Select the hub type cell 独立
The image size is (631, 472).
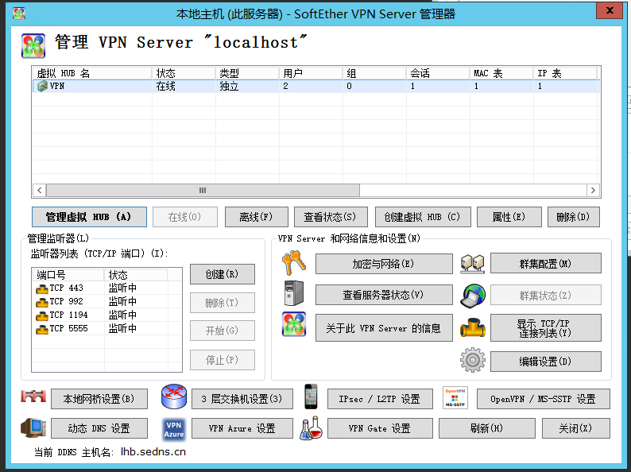(x=230, y=86)
